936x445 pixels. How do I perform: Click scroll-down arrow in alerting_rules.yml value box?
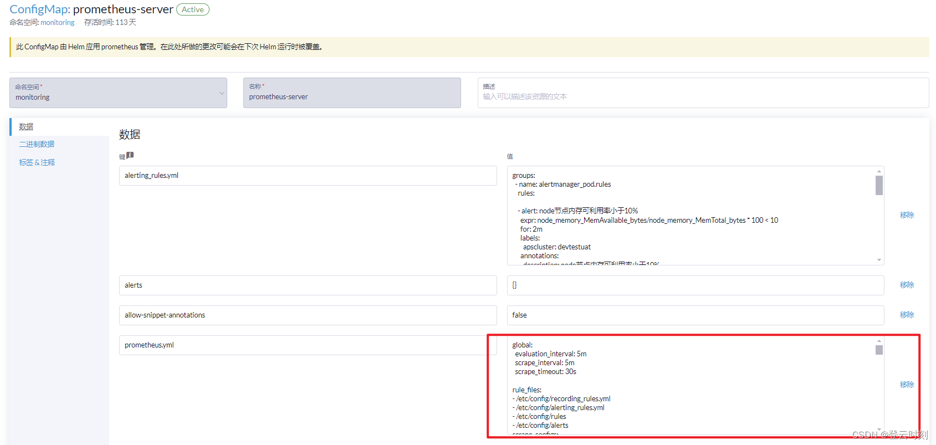point(879,260)
